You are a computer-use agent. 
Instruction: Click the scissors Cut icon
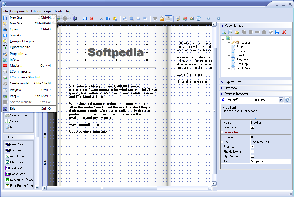tap(101, 19)
